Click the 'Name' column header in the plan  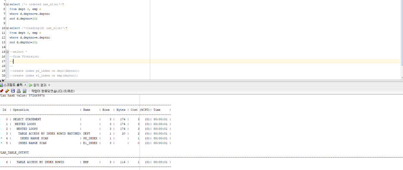(87, 110)
